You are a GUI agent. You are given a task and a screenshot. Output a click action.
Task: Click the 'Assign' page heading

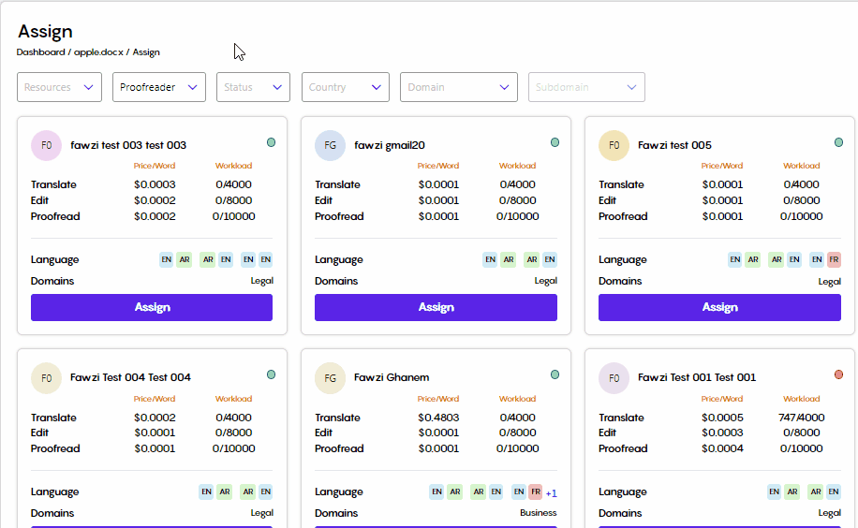pyautogui.click(x=45, y=32)
